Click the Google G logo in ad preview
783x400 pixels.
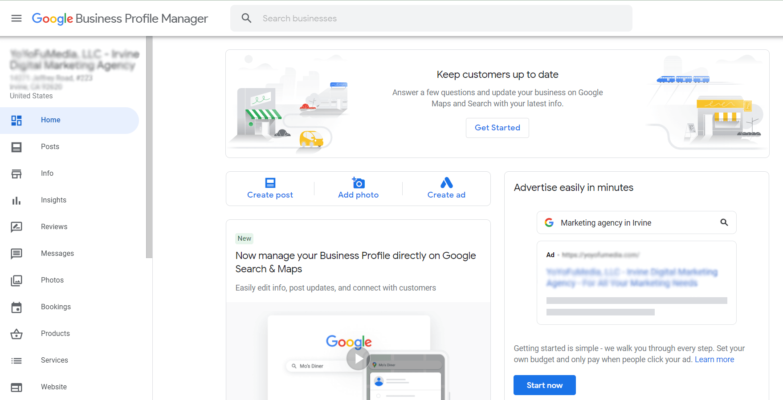point(549,222)
